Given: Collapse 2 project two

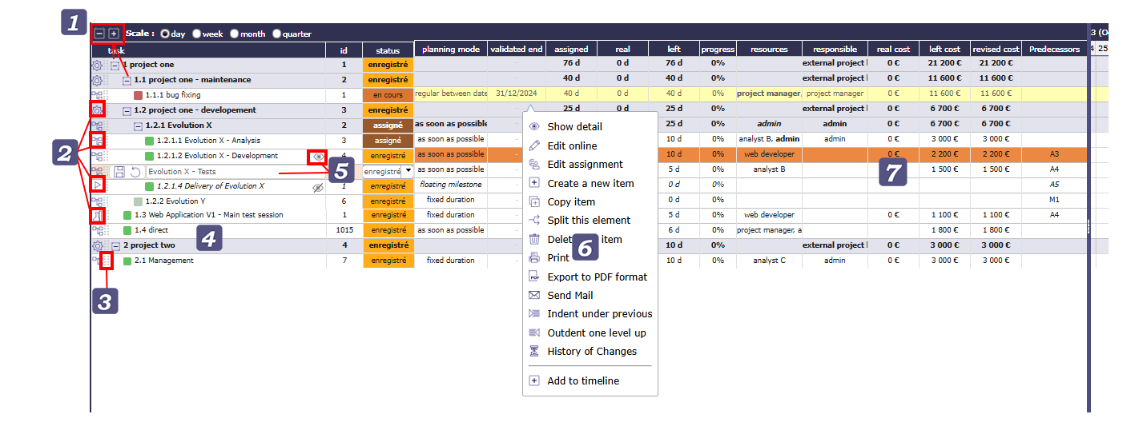Looking at the screenshot, I should [x=115, y=245].
